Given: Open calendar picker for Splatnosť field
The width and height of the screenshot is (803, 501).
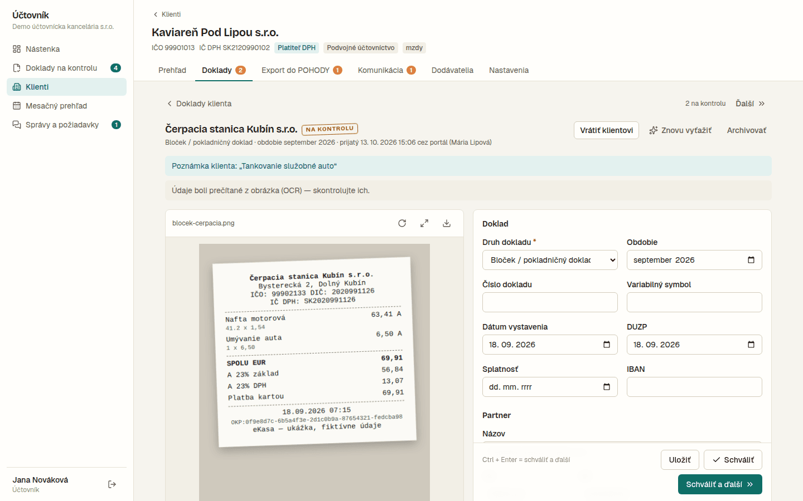Looking at the screenshot, I should 607,387.
